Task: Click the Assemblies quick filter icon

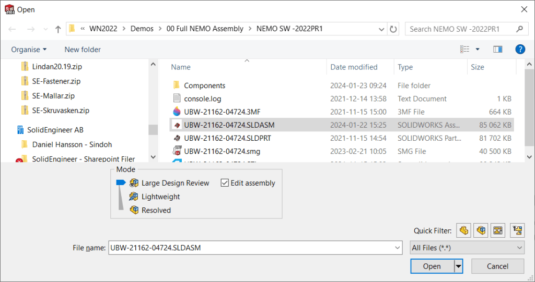Action: point(481,230)
